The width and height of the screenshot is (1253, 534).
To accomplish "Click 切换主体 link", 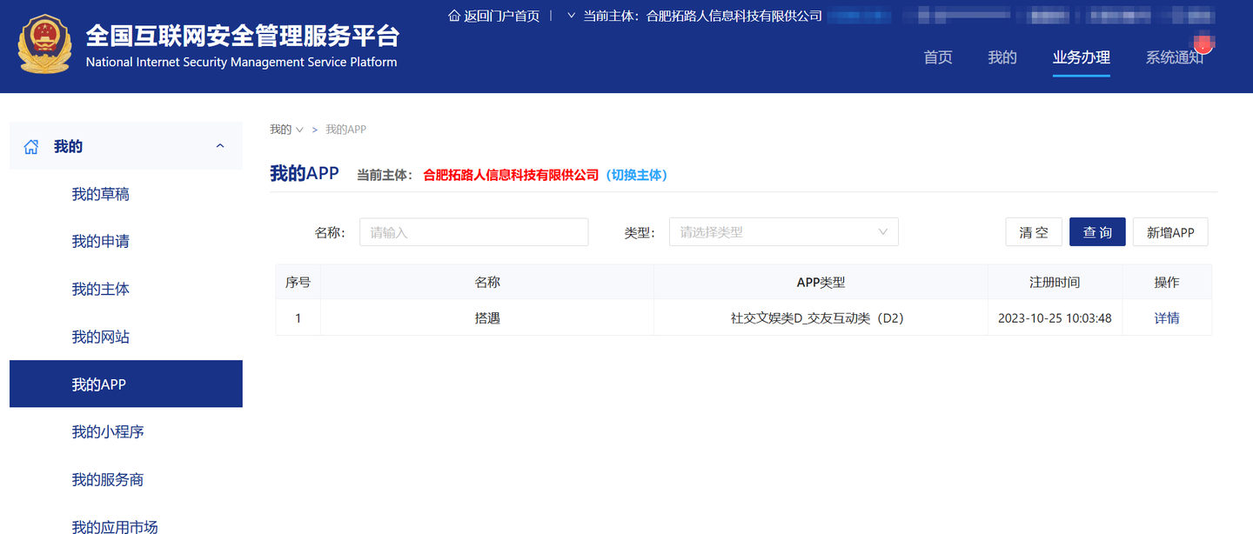I will (636, 175).
